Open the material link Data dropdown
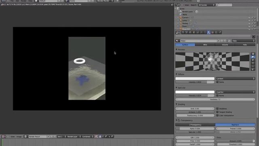The image size is (259, 146). [x=244, y=41]
